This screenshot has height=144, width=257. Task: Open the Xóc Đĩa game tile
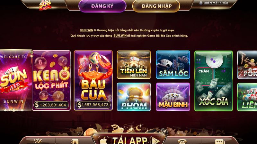[x=214, y=81]
